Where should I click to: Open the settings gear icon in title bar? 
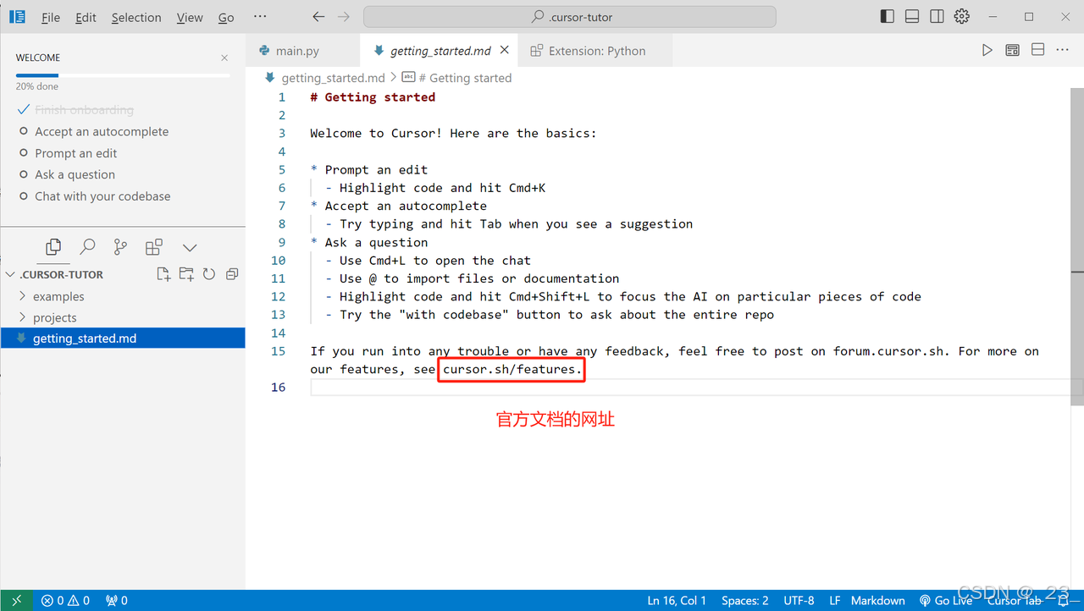click(x=961, y=17)
